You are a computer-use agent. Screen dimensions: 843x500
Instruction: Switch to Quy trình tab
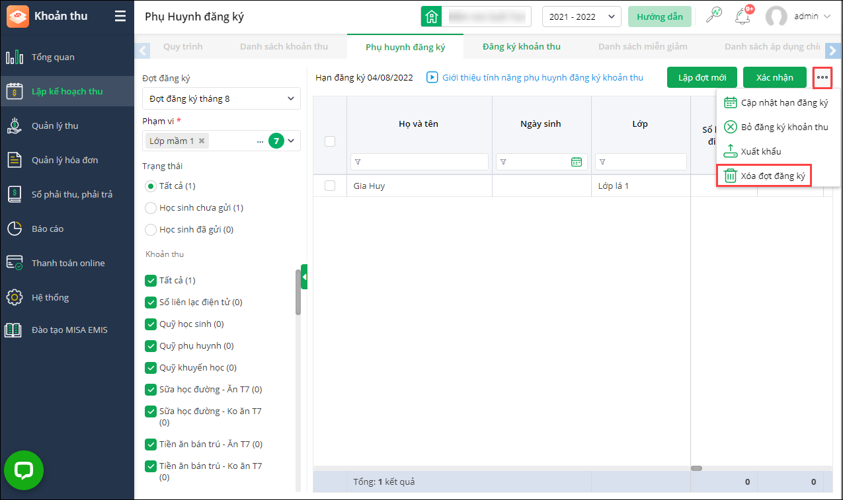tap(183, 47)
